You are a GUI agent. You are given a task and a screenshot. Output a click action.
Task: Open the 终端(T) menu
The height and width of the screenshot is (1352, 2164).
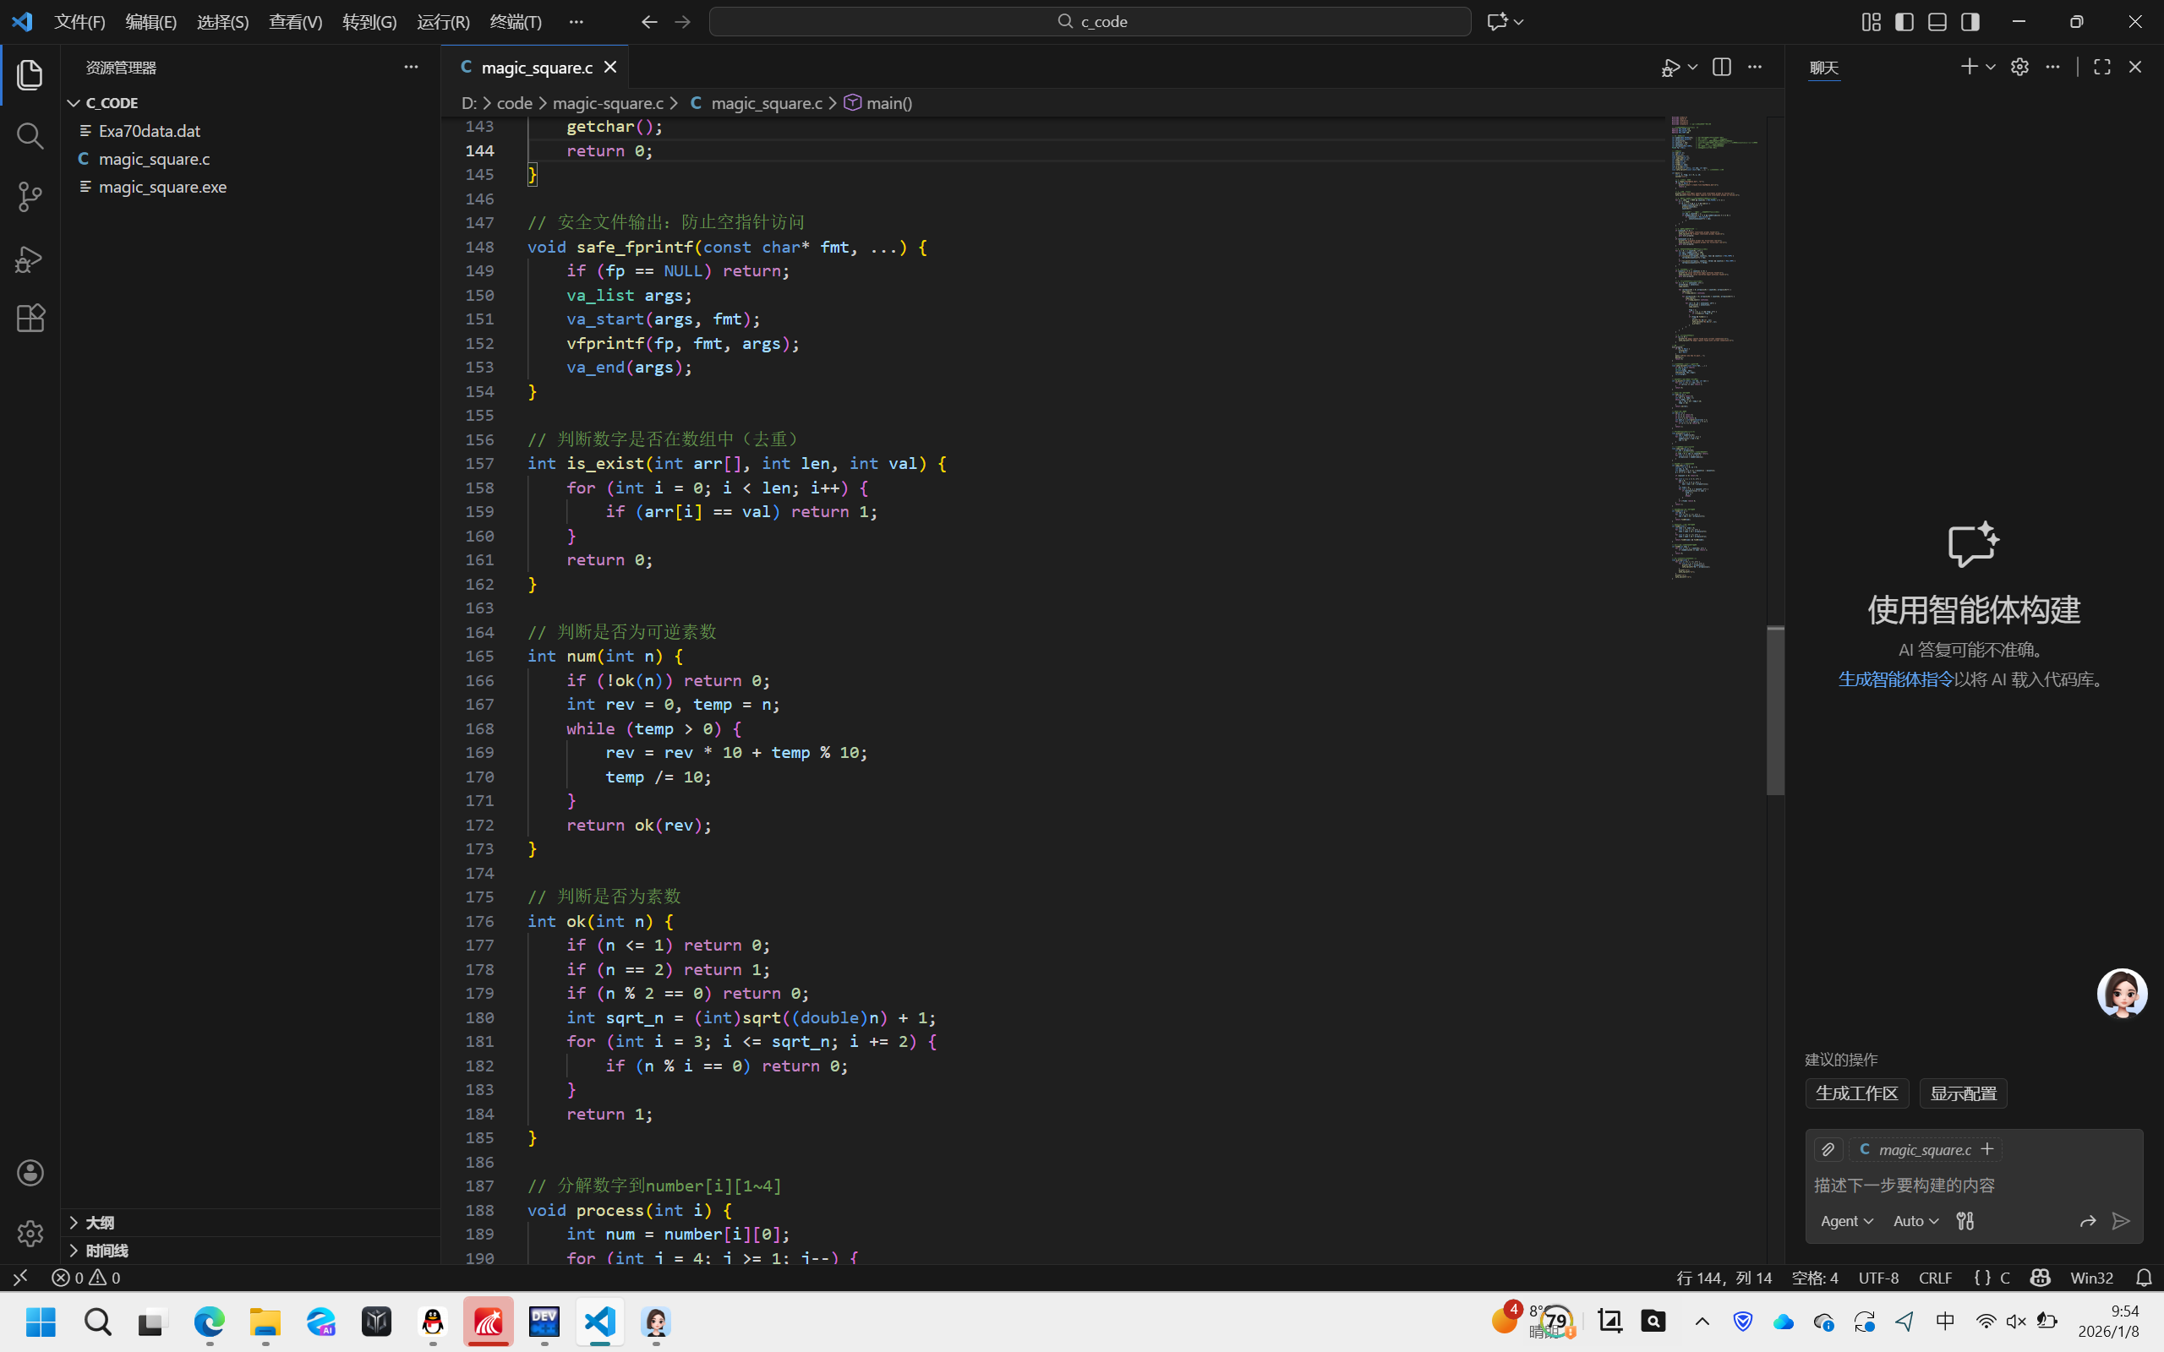pyautogui.click(x=515, y=21)
